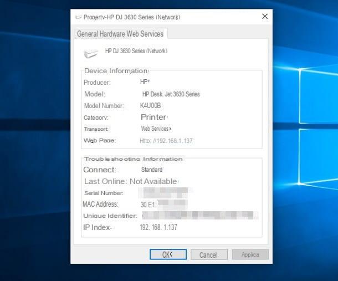Click the blurred Serial Number value
This screenshot has width=338, height=281.
166,193
